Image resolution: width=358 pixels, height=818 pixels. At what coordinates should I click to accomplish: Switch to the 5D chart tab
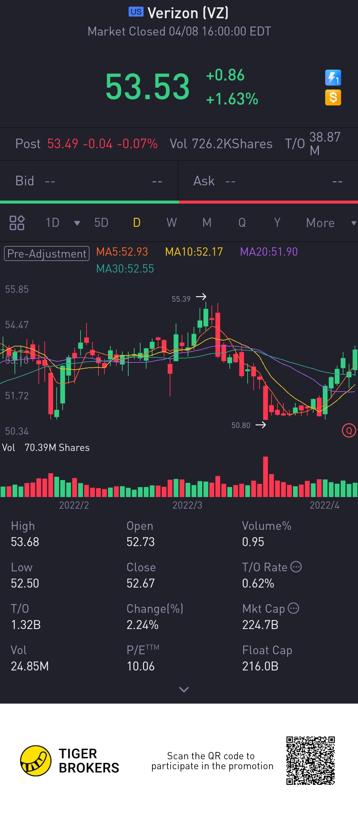101,223
